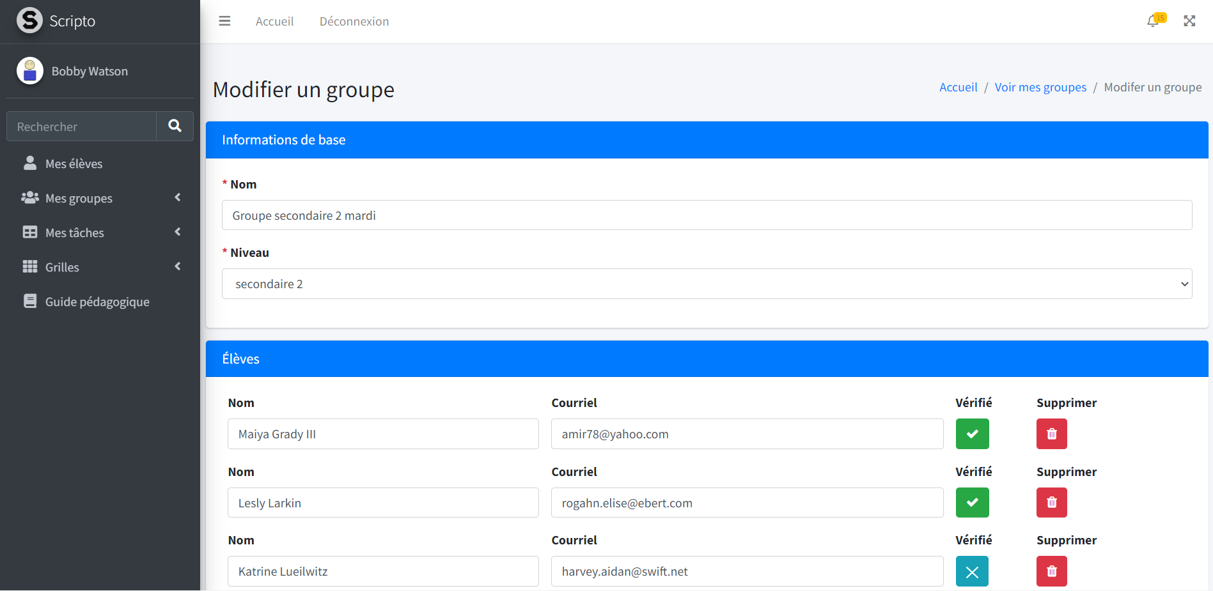Viewport: 1213px width, 591px height.
Task: Open the Niveau dropdown showing secondaire 2
Action: [707, 284]
